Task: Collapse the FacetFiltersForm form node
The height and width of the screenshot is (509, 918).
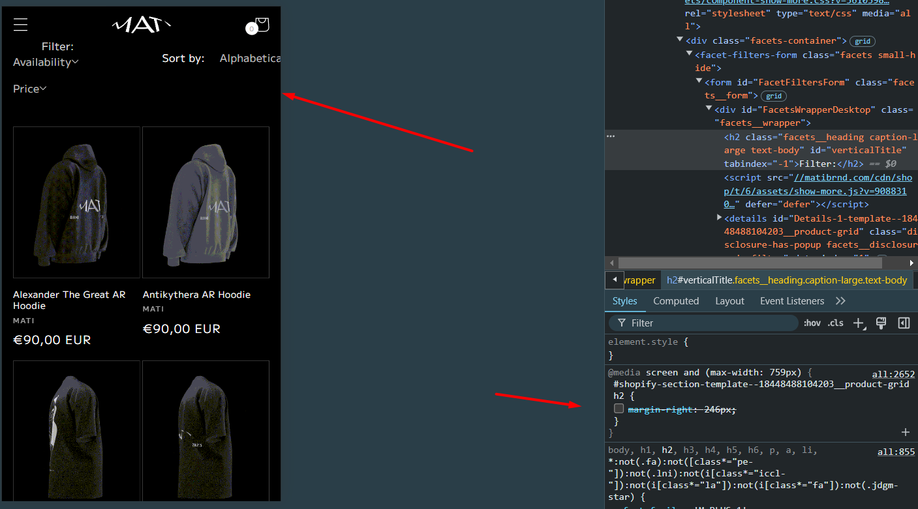Action: tap(699, 81)
